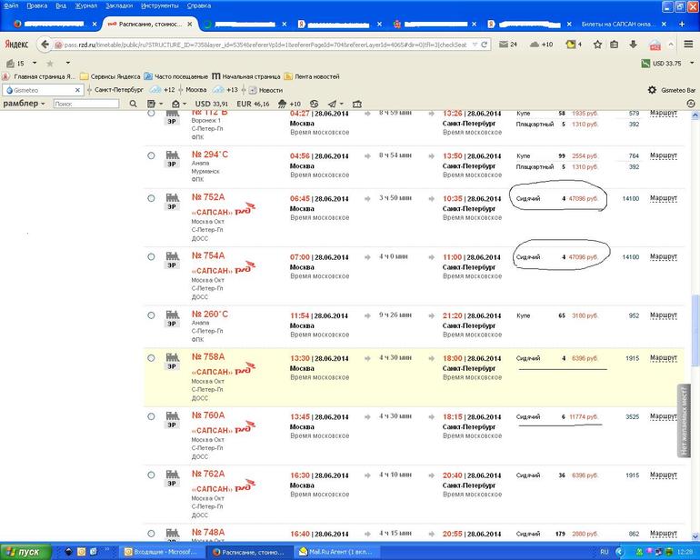Click the scrollbar up arrow at top
The height and width of the screenshot is (560, 700).
click(695, 115)
